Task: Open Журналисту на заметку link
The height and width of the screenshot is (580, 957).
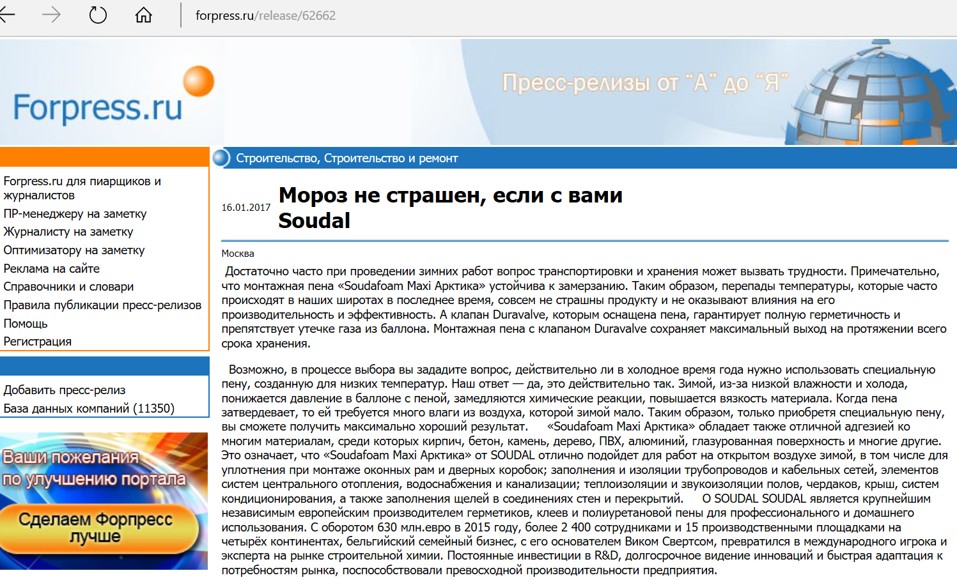Action: point(68,232)
